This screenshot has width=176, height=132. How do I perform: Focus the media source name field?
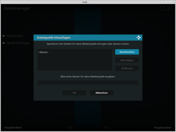(88, 83)
